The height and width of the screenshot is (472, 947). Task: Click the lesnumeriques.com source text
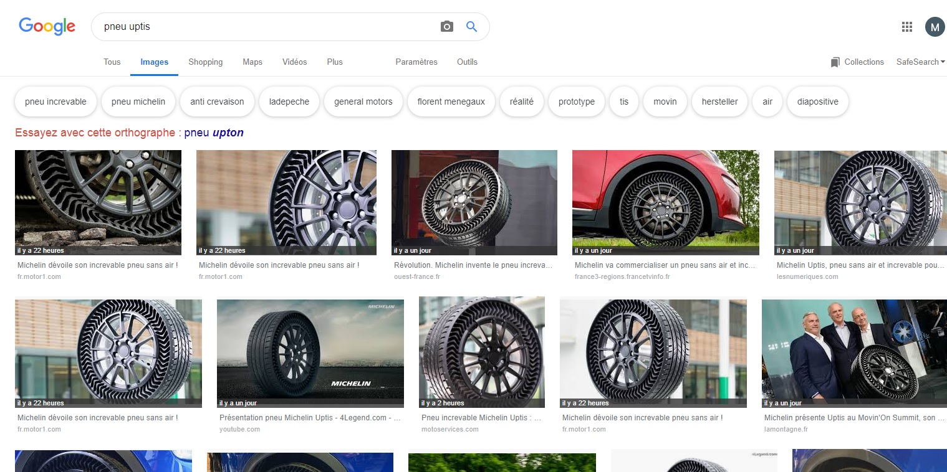coord(807,276)
